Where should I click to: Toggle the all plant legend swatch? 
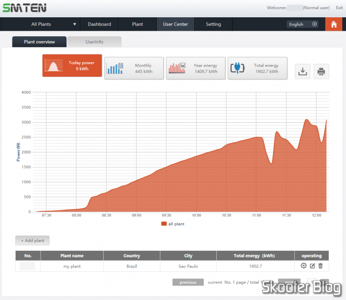point(164,224)
